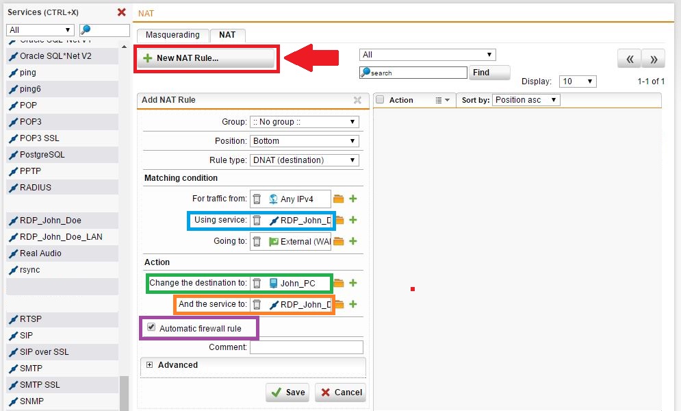
Task: Select the ping6 service
Action: pos(62,89)
